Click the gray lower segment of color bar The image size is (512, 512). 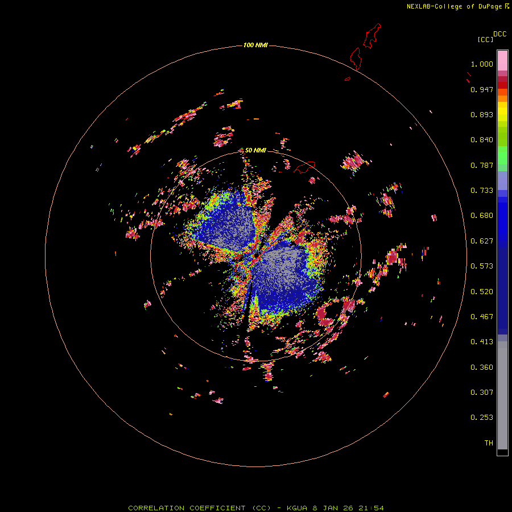502,395
